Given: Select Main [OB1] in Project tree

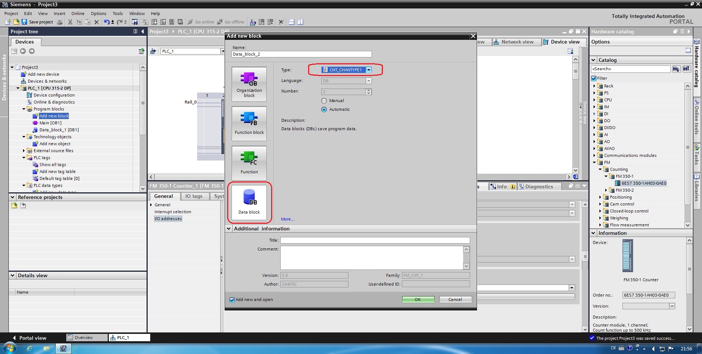Looking at the screenshot, I should click(x=51, y=123).
